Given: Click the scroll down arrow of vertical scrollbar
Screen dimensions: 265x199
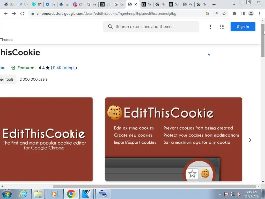Looking at the screenshot, I should coord(263,182).
